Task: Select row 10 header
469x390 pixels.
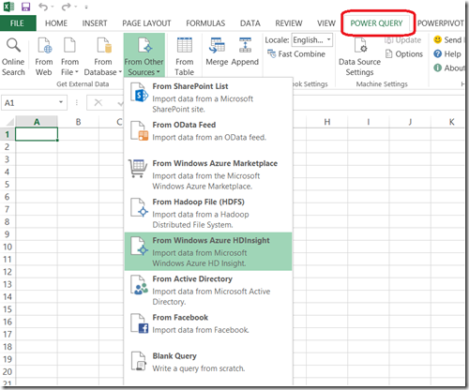Action: click(8, 247)
